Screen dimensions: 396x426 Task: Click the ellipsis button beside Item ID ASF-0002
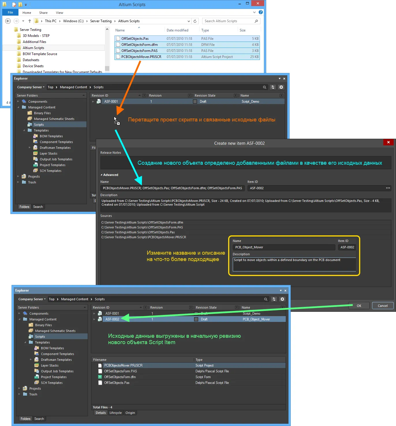(x=388, y=188)
